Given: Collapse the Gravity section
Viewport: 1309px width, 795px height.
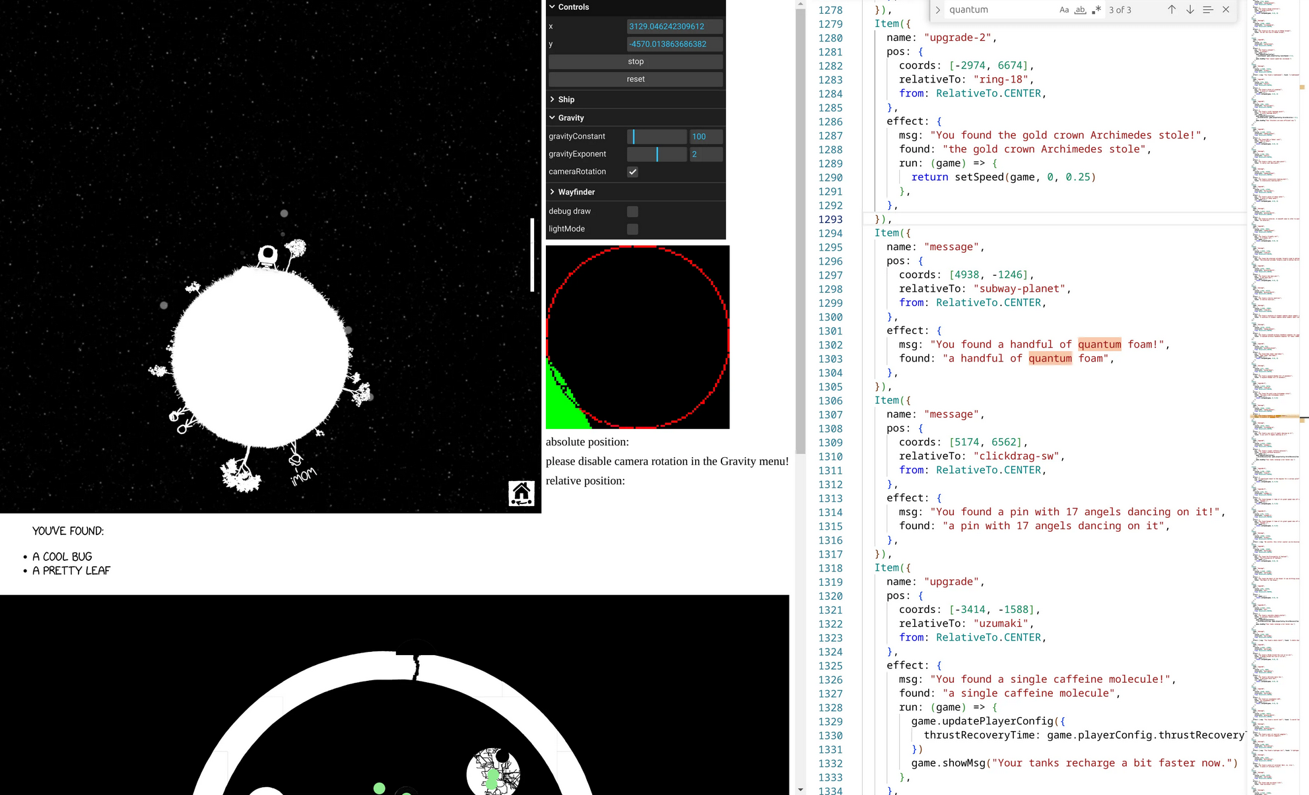Looking at the screenshot, I should coord(570,118).
